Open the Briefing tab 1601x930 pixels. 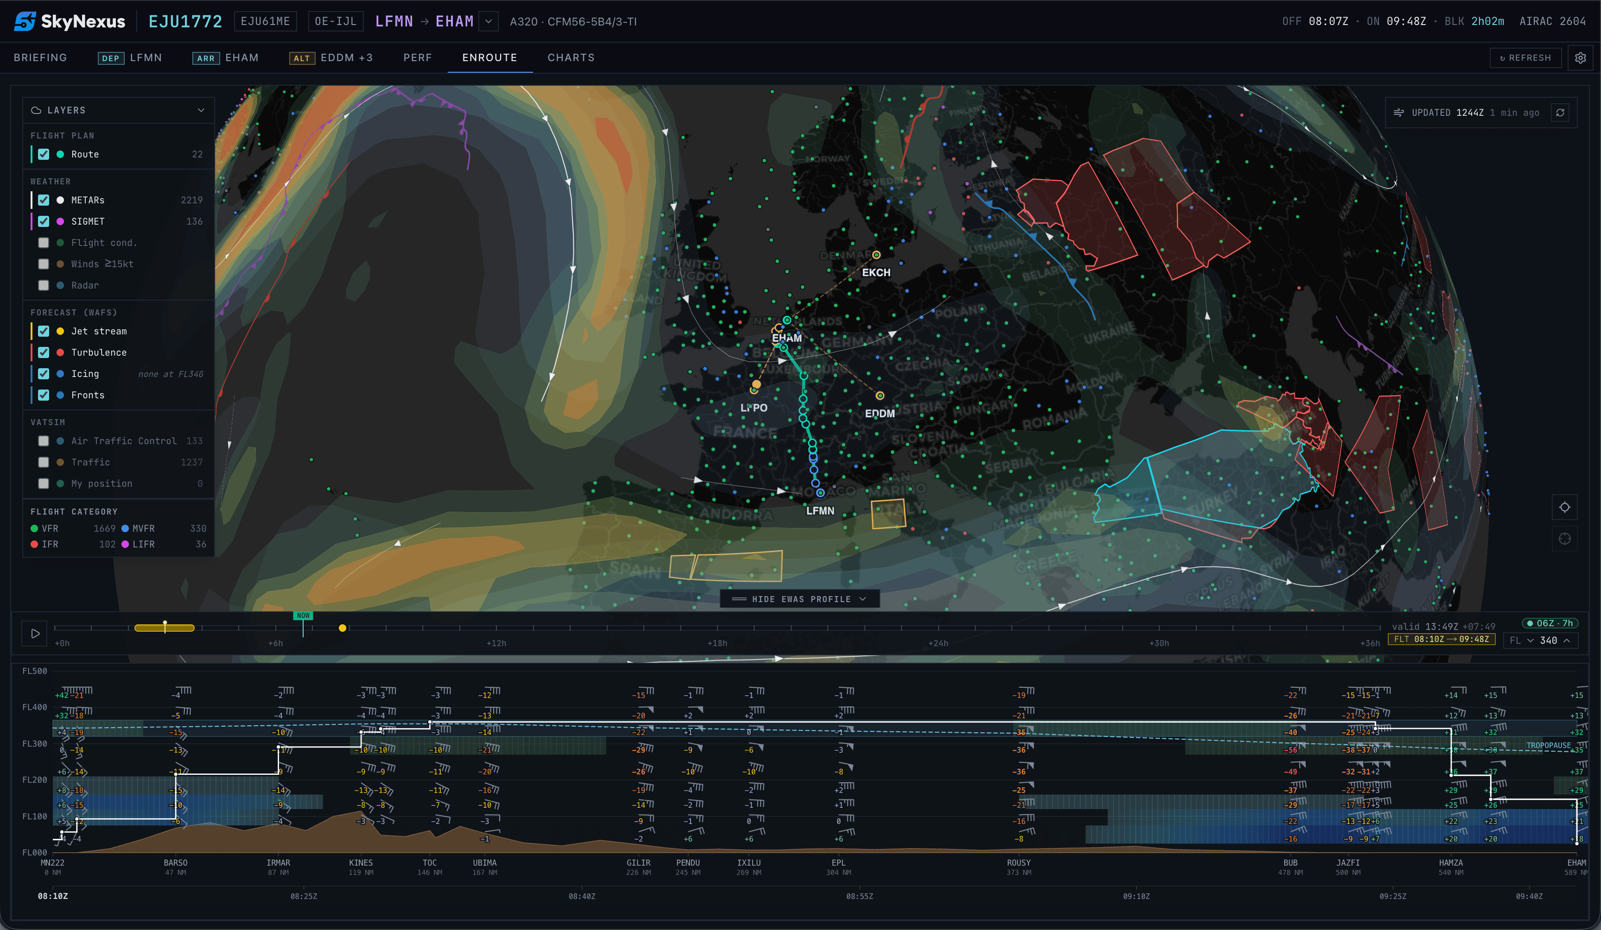40,58
